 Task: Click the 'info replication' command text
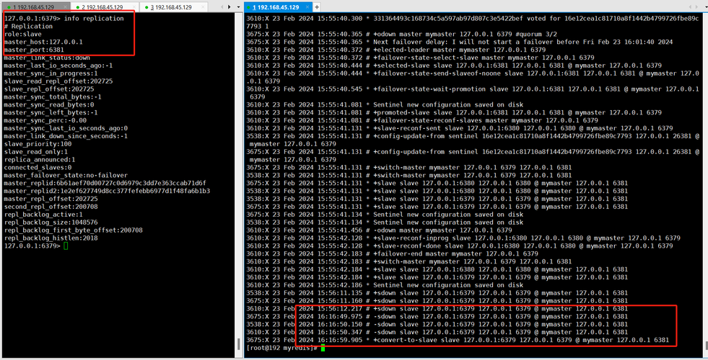94,19
